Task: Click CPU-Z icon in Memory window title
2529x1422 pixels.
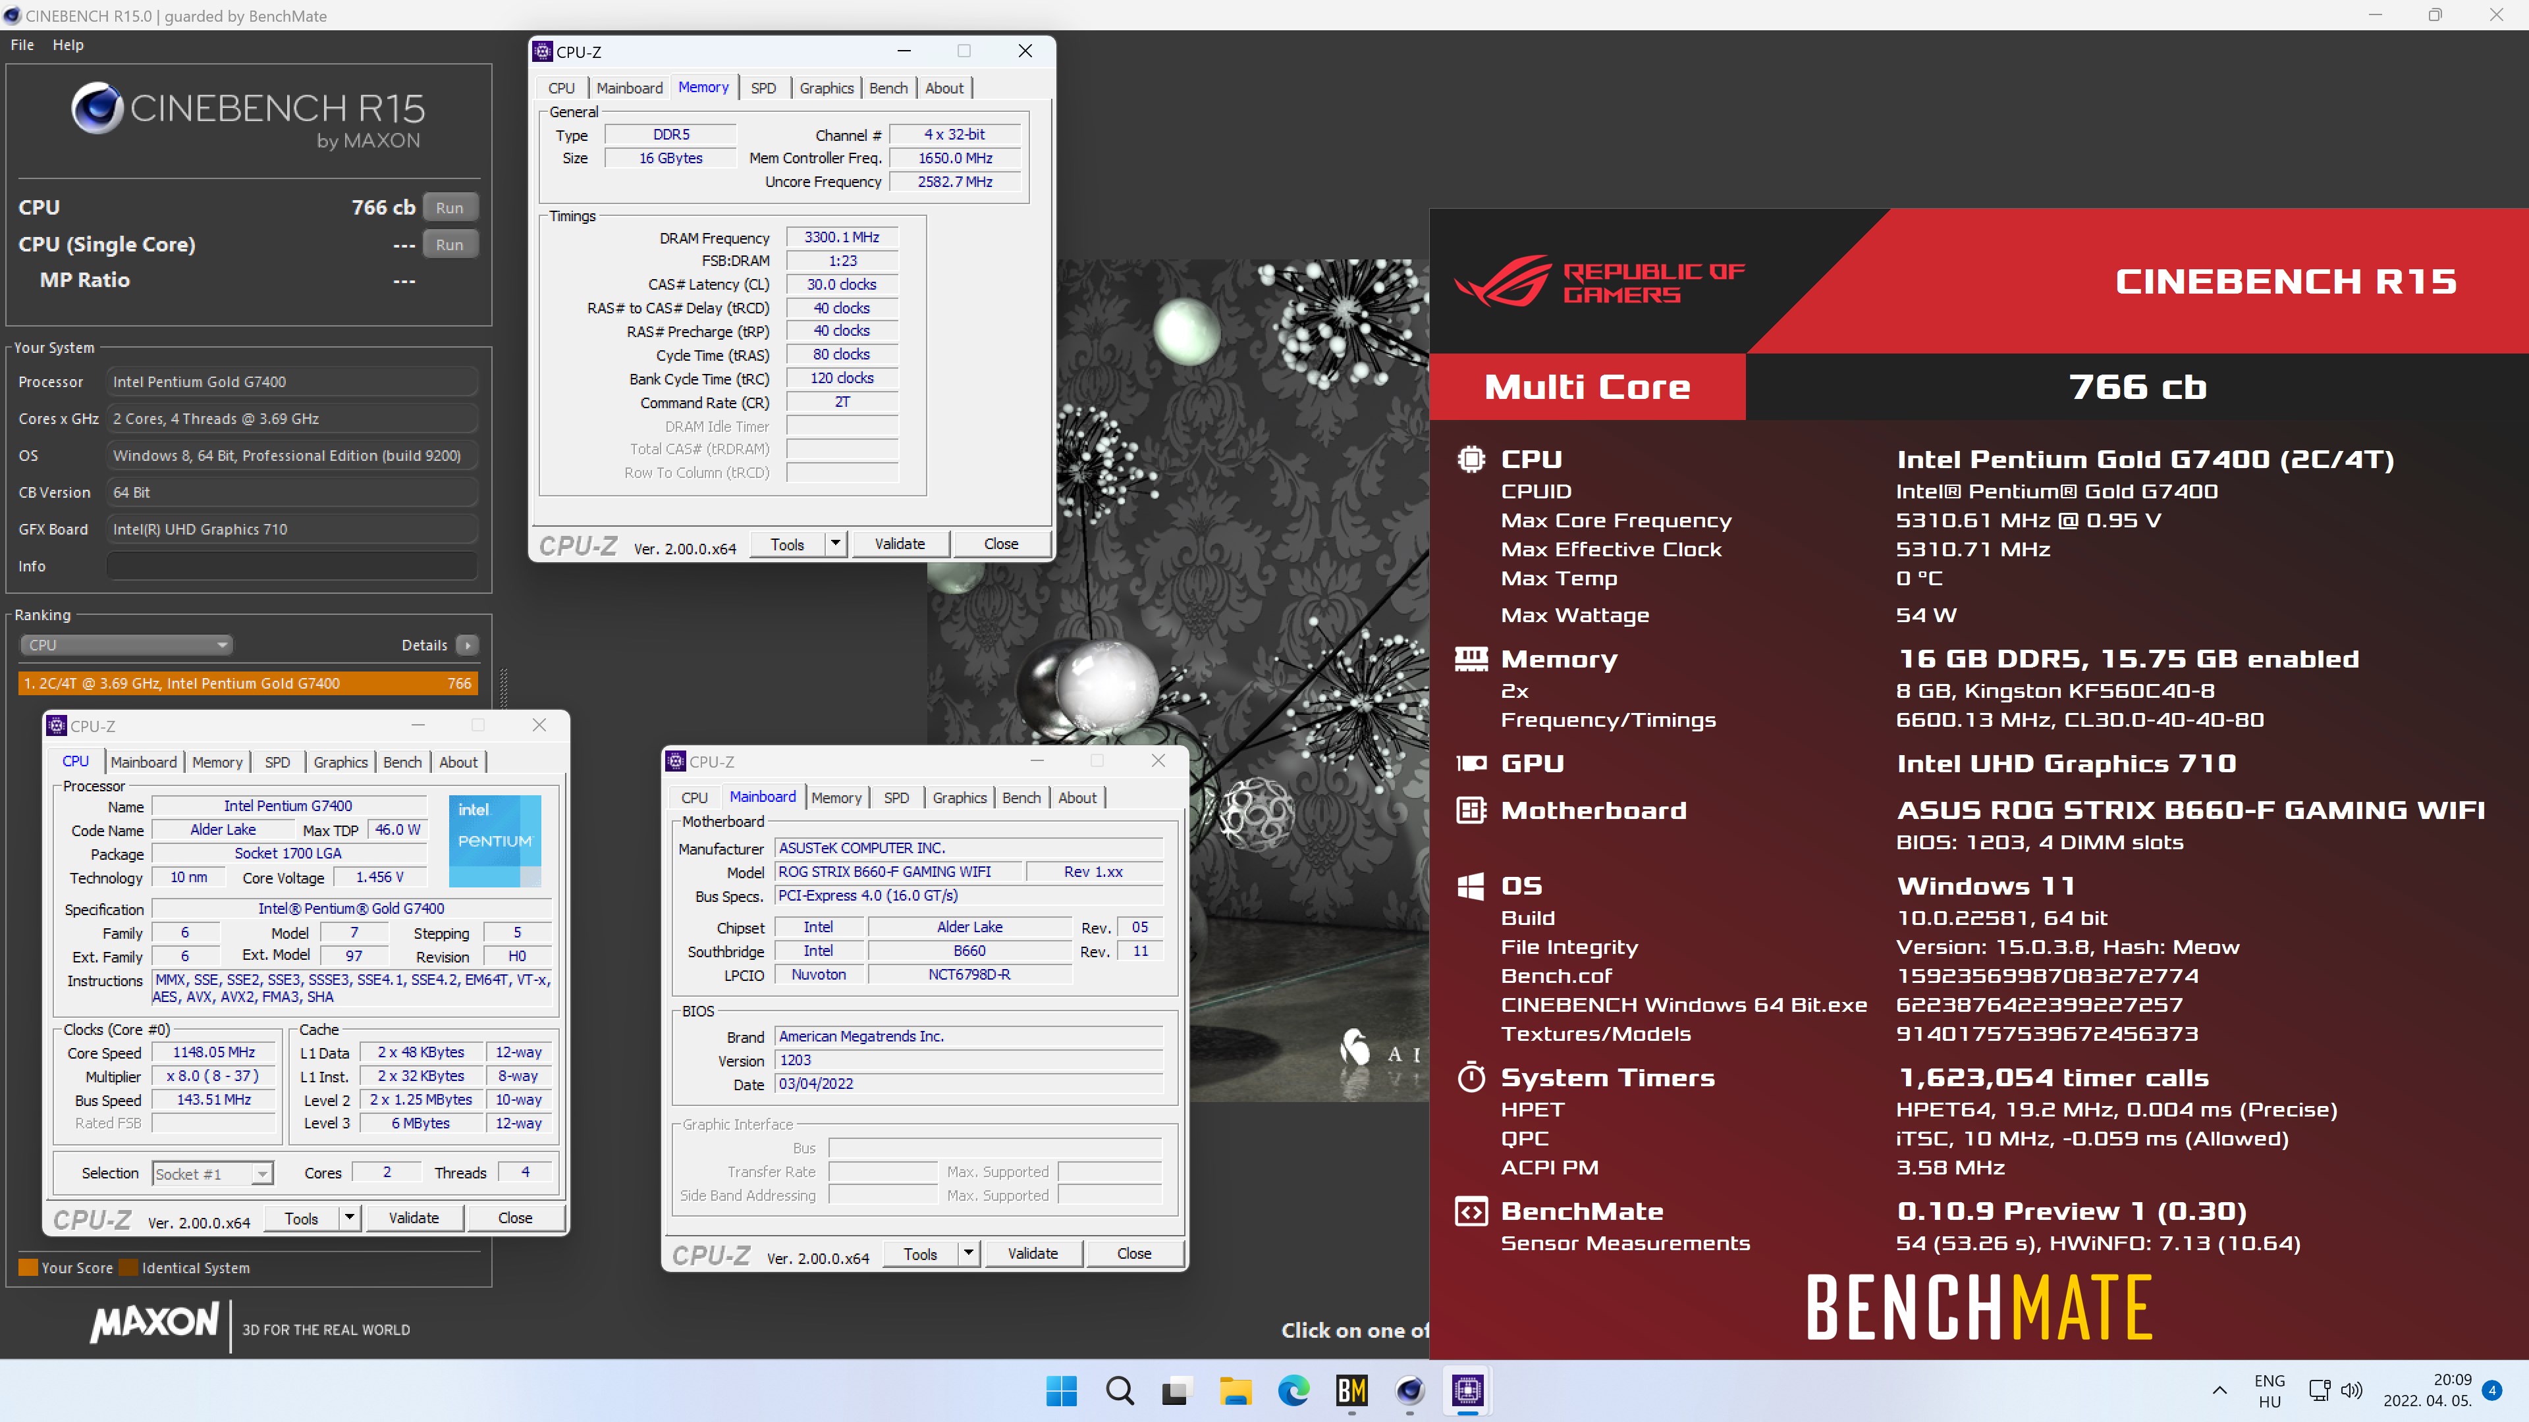Action: 543,51
